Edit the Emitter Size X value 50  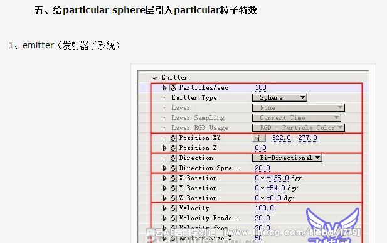pos(258,239)
